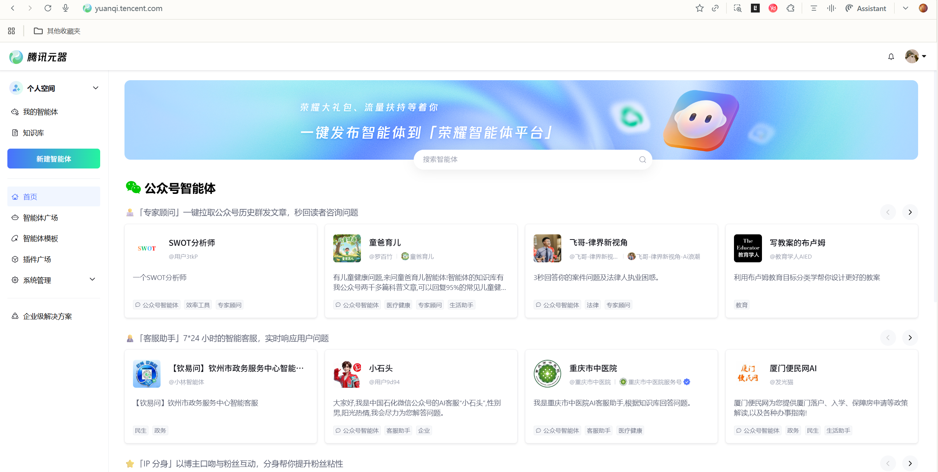Open the 其他收藏夹 bookmarks folder

point(57,31)
